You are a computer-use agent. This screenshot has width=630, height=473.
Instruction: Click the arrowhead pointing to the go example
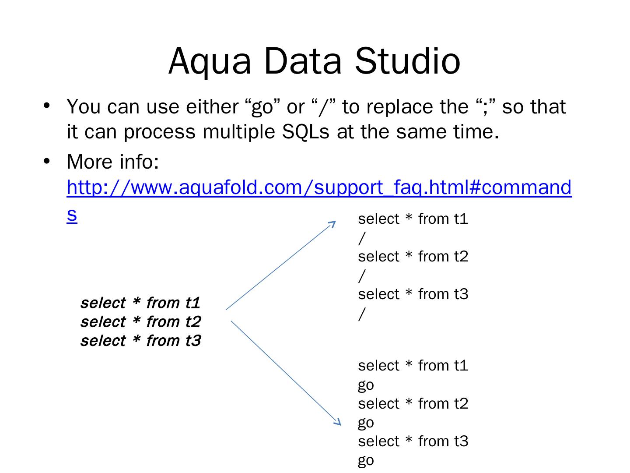point(337,422)
